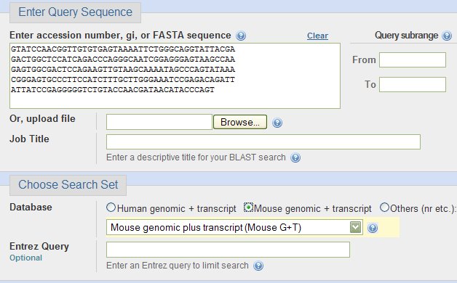Choose Others (nr etc.) database option
The image size is (457, 283).
tap(384, 208)
